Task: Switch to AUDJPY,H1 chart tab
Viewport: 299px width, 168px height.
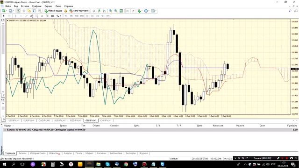Action: 60,120
